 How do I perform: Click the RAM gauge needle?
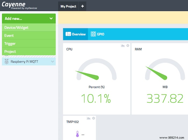tap(157, 73)
